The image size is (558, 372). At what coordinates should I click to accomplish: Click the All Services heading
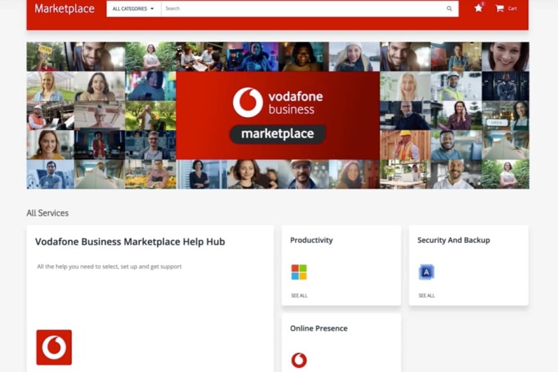[x=48, y=213]
